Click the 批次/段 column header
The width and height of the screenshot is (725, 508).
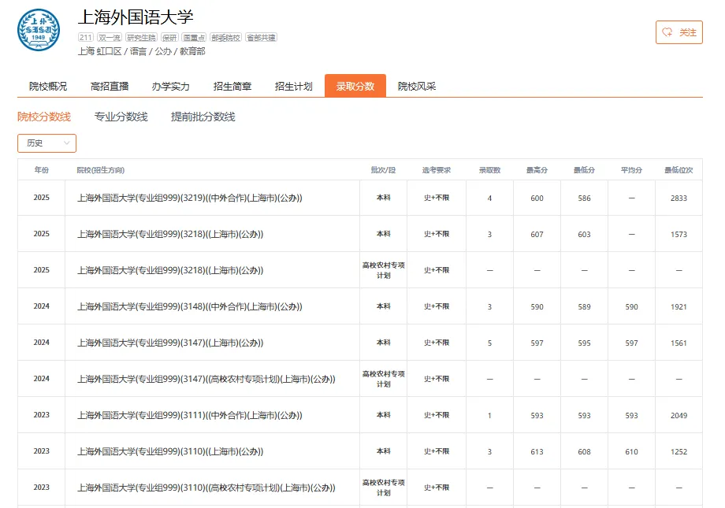(x=383, y=170)
